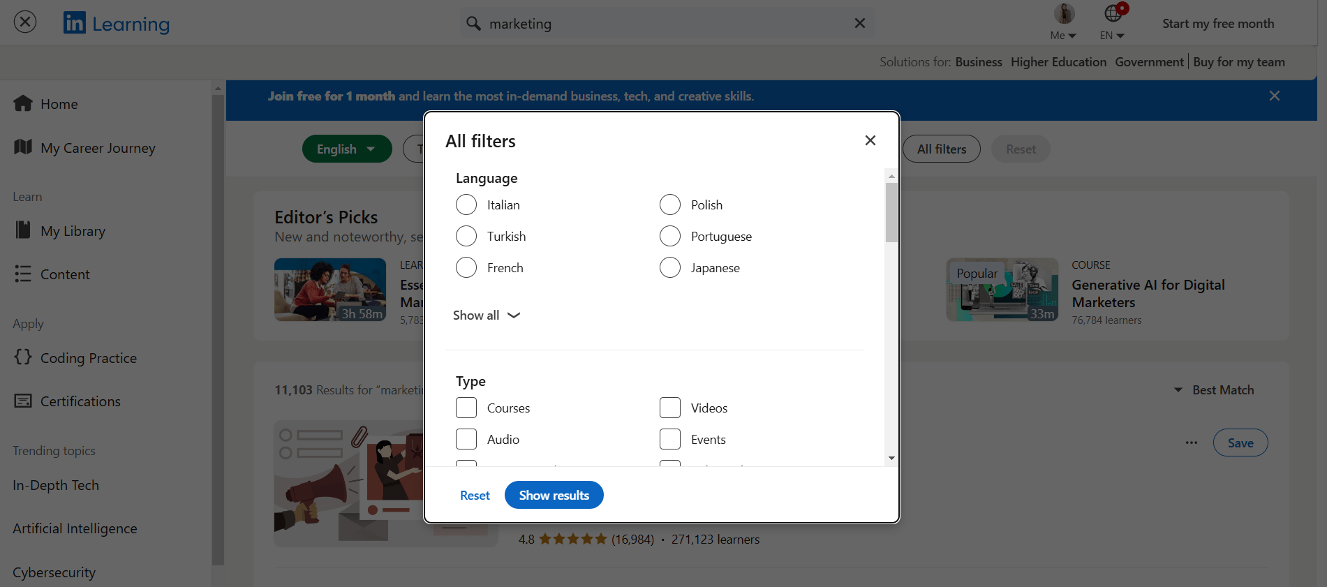This screenshot has height=587, width=1327.
Task: Open the Higher Education solutions link
Action: 1058,61
